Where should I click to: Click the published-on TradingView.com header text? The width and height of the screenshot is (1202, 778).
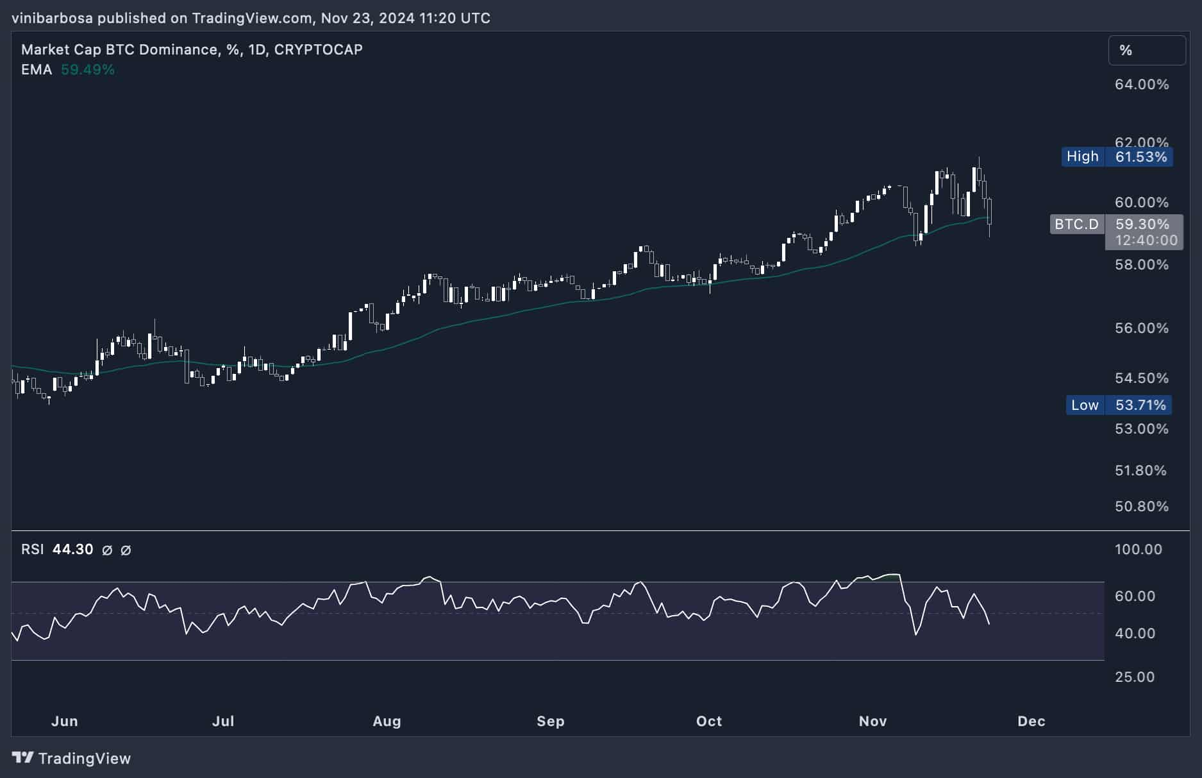(251, 18)
